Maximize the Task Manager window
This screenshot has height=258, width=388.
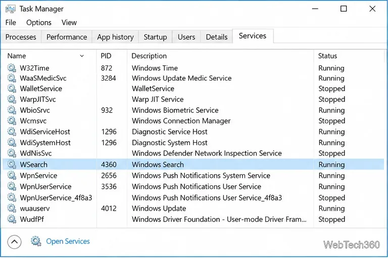(x=344, y=9)
